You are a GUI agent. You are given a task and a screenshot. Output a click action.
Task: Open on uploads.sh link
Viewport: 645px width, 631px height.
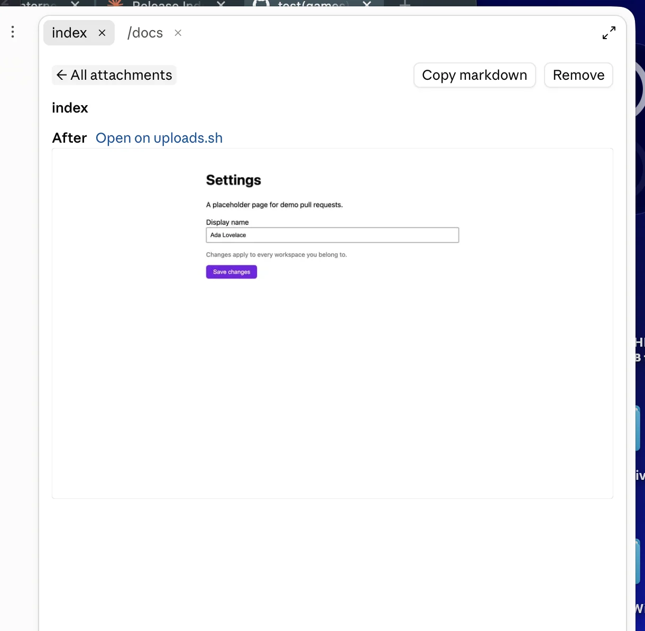click(x=159, y=138)
